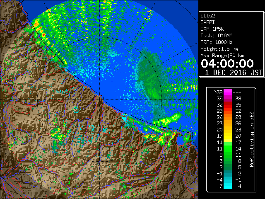Screen dimensions: 265x199
Task: Click the legend value '35' in left column
Action: tap(220, 99)
